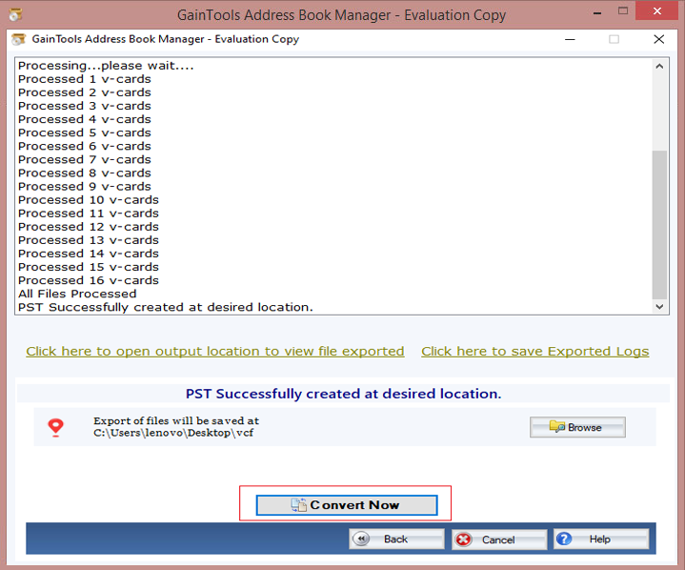Viewport: 685px width, 570px height.
Task: Cancel the export process
Action: click(499, 539)
